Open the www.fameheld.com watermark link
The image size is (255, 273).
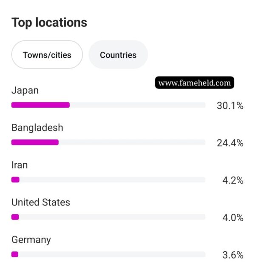[x=194, y=82]
